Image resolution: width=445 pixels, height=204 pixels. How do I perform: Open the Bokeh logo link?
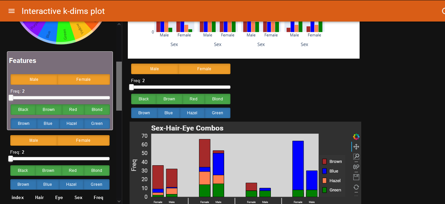tap(356, 136)
